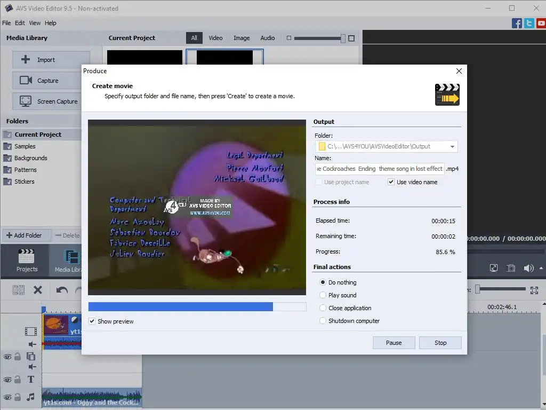This screenshot has width=546, height=410.
Task: Open the Help menu
Action: coord(50,23)
